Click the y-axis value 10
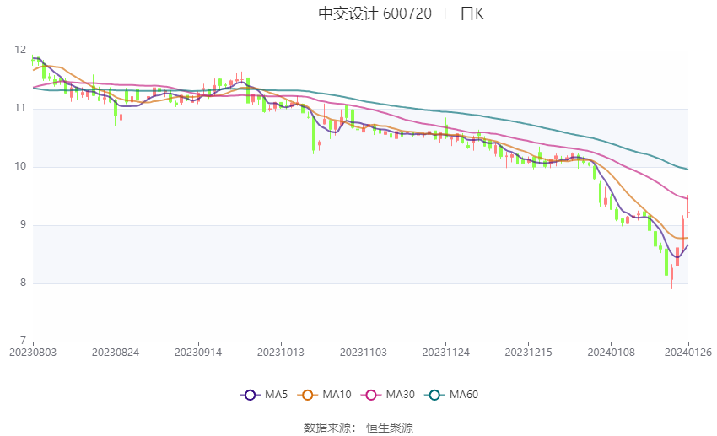 [x=20, y=166]
